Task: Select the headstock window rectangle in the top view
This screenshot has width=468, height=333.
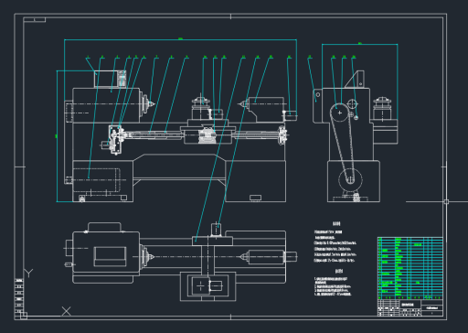Action: click(110, 256)
